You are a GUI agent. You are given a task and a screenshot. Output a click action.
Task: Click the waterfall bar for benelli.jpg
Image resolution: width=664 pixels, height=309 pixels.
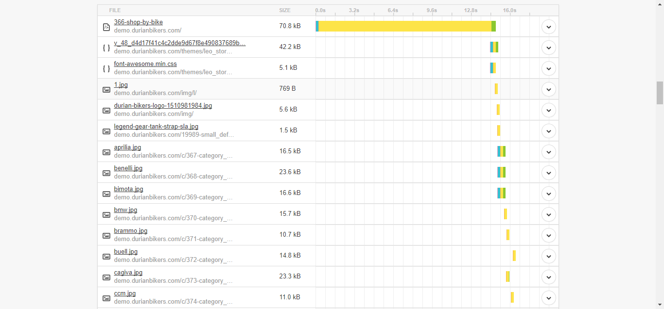pos(501,172)
